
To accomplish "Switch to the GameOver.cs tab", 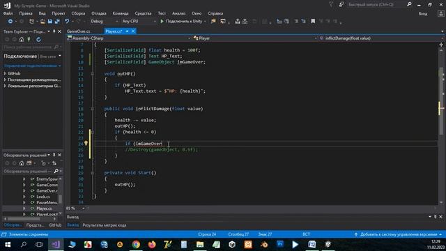I will tap(79, 31).
